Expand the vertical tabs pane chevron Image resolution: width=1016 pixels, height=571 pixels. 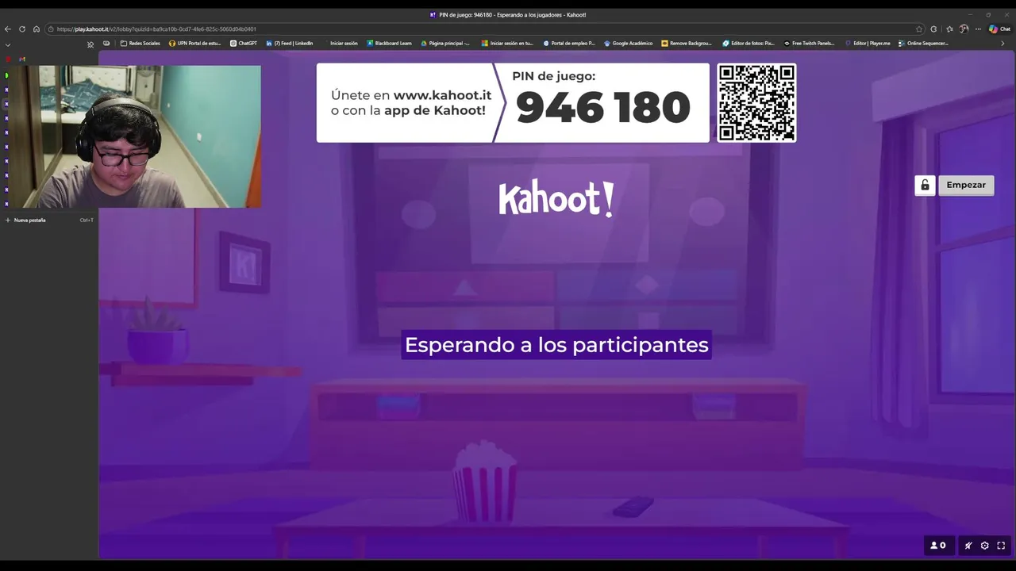8,44
